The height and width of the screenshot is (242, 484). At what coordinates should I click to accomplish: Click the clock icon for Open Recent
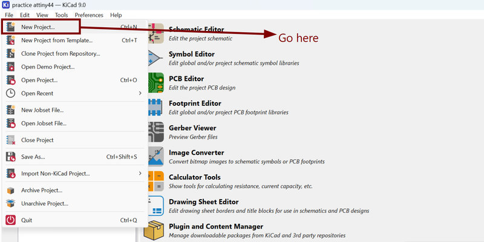[x=10, y=93]
